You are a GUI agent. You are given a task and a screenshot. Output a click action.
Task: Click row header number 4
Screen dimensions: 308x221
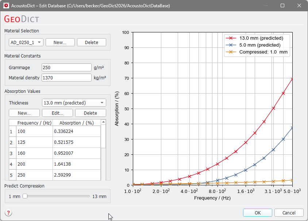point(11,164)
